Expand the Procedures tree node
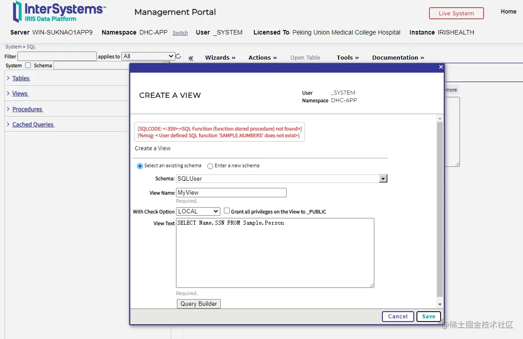 click(8, 109)
